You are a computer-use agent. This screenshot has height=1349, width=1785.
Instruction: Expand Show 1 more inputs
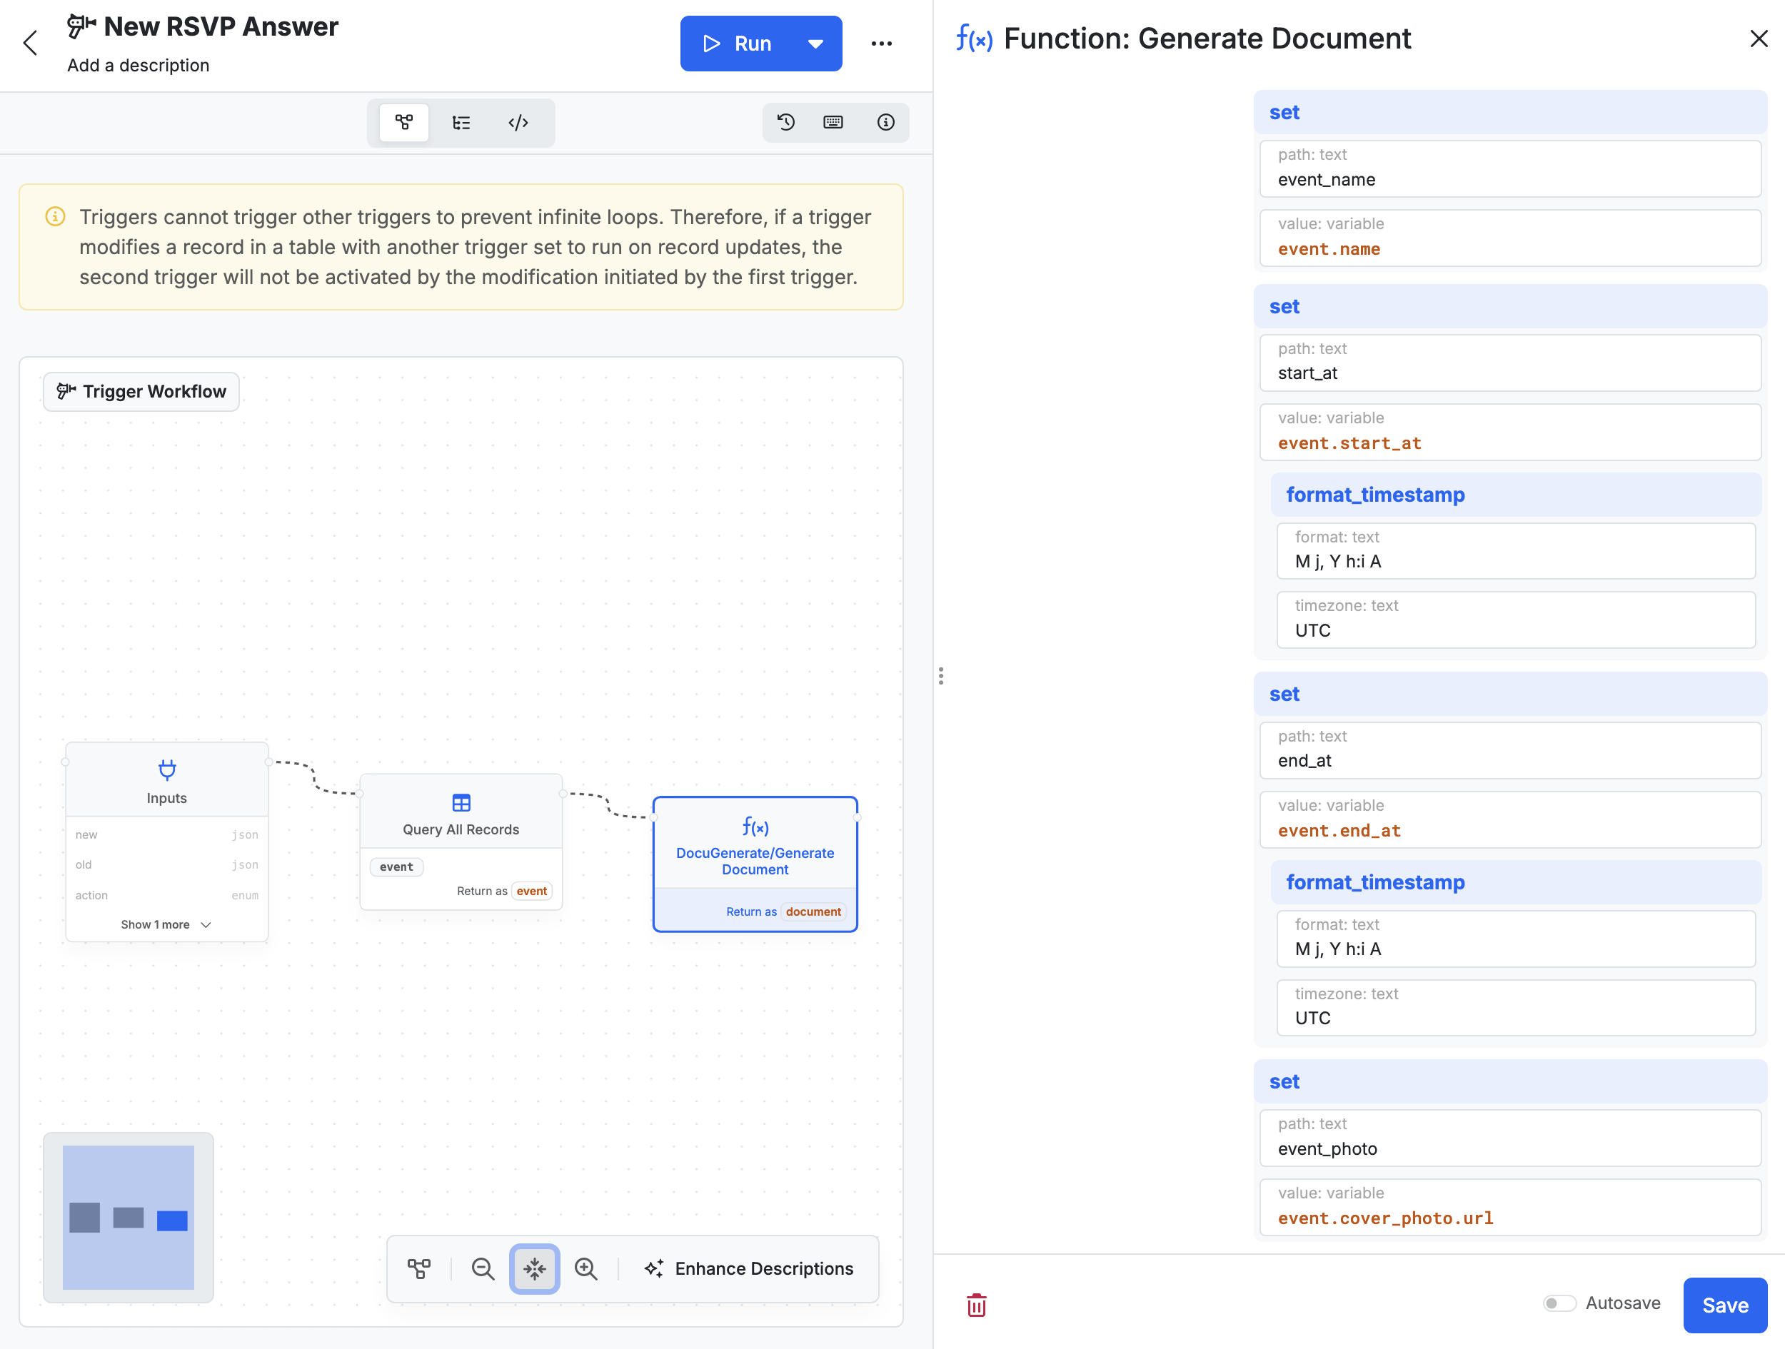click(166, 924)
